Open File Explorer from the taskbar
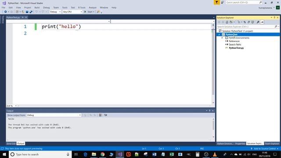 pyautogui.click(x=94, y=154)
